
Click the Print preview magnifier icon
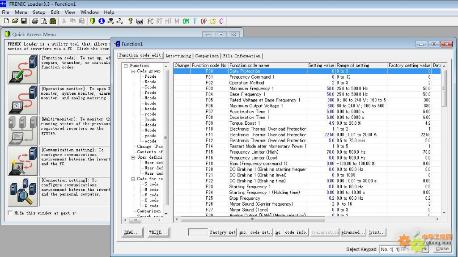click(x=43, y=21)
